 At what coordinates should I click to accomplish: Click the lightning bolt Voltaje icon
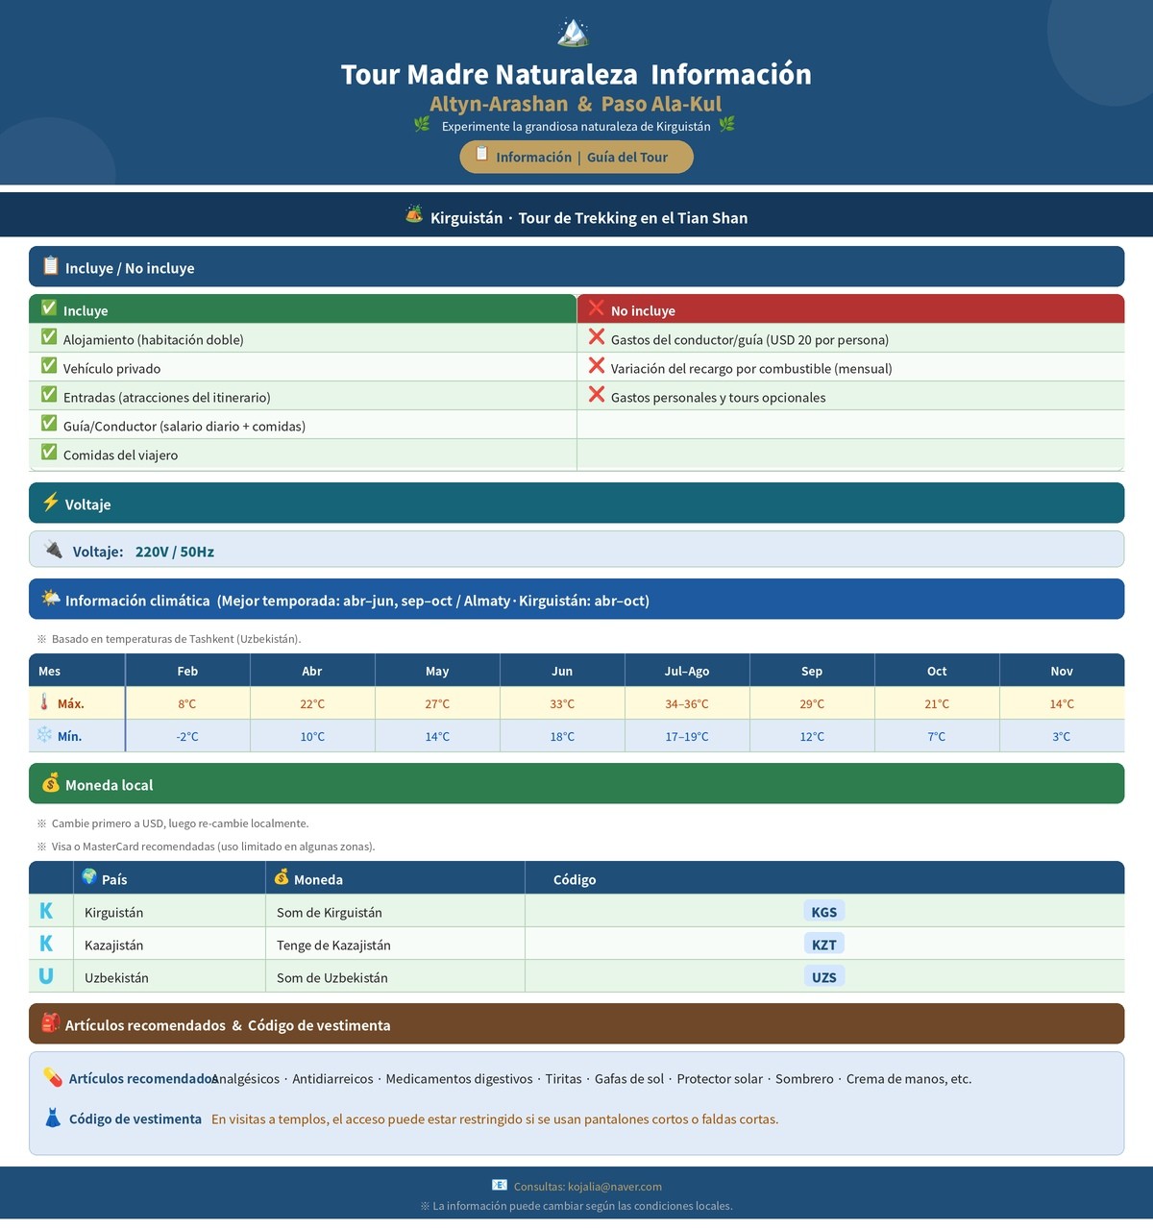(50, 503)
